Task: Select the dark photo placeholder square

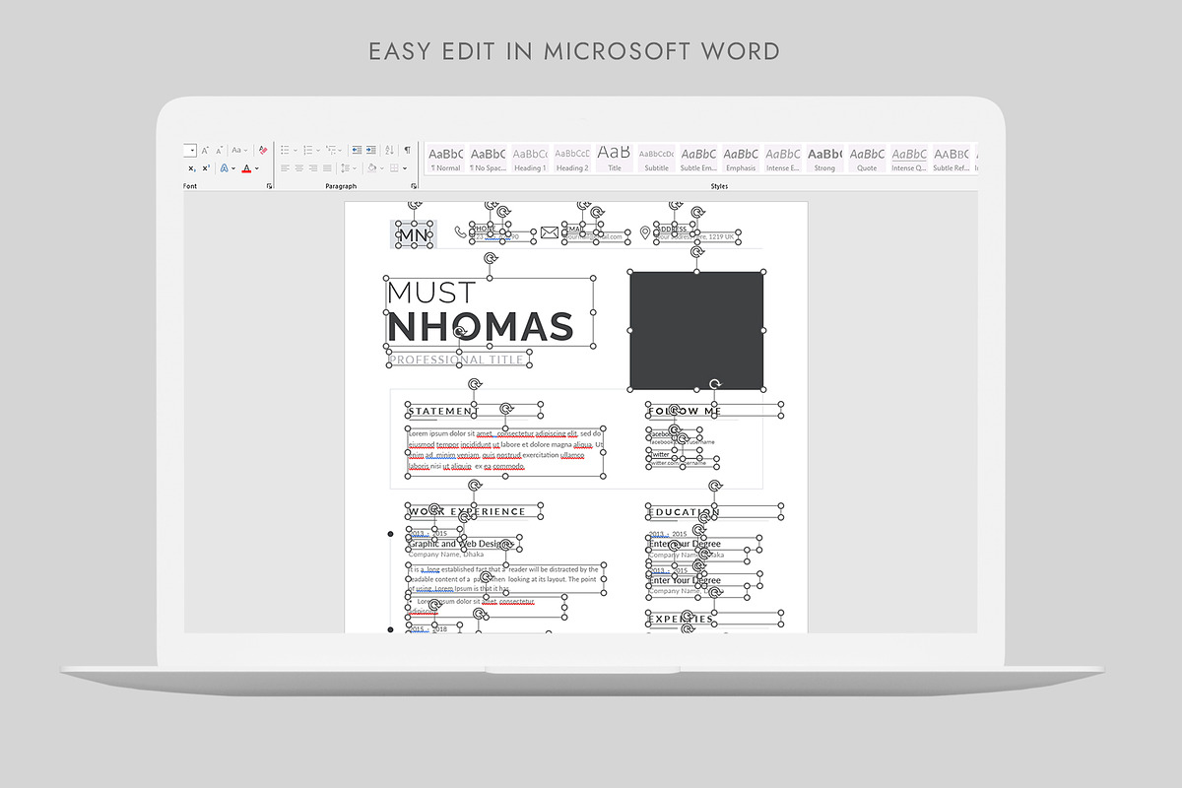Action: point(696,330)
